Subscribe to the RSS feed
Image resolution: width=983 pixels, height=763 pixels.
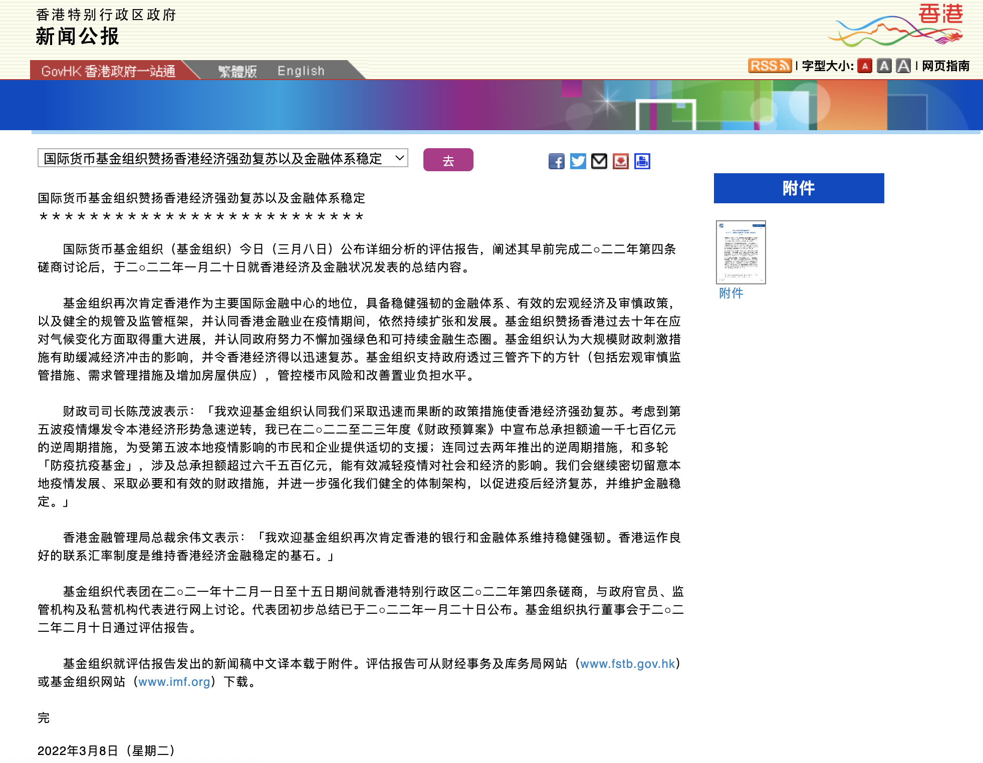tap(769, 66)
